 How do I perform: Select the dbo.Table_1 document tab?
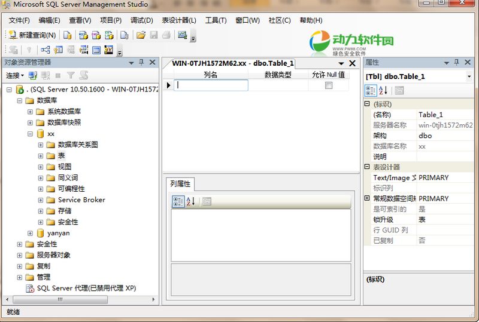click(x=232, y=63)
